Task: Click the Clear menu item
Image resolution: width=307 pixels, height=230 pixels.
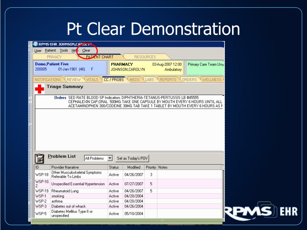Action: (x=86, y=50)
